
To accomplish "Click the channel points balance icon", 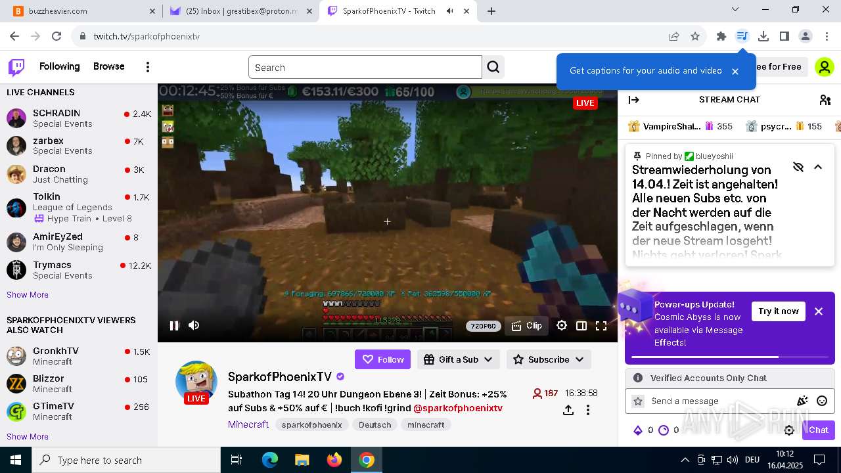I will 664,430.
